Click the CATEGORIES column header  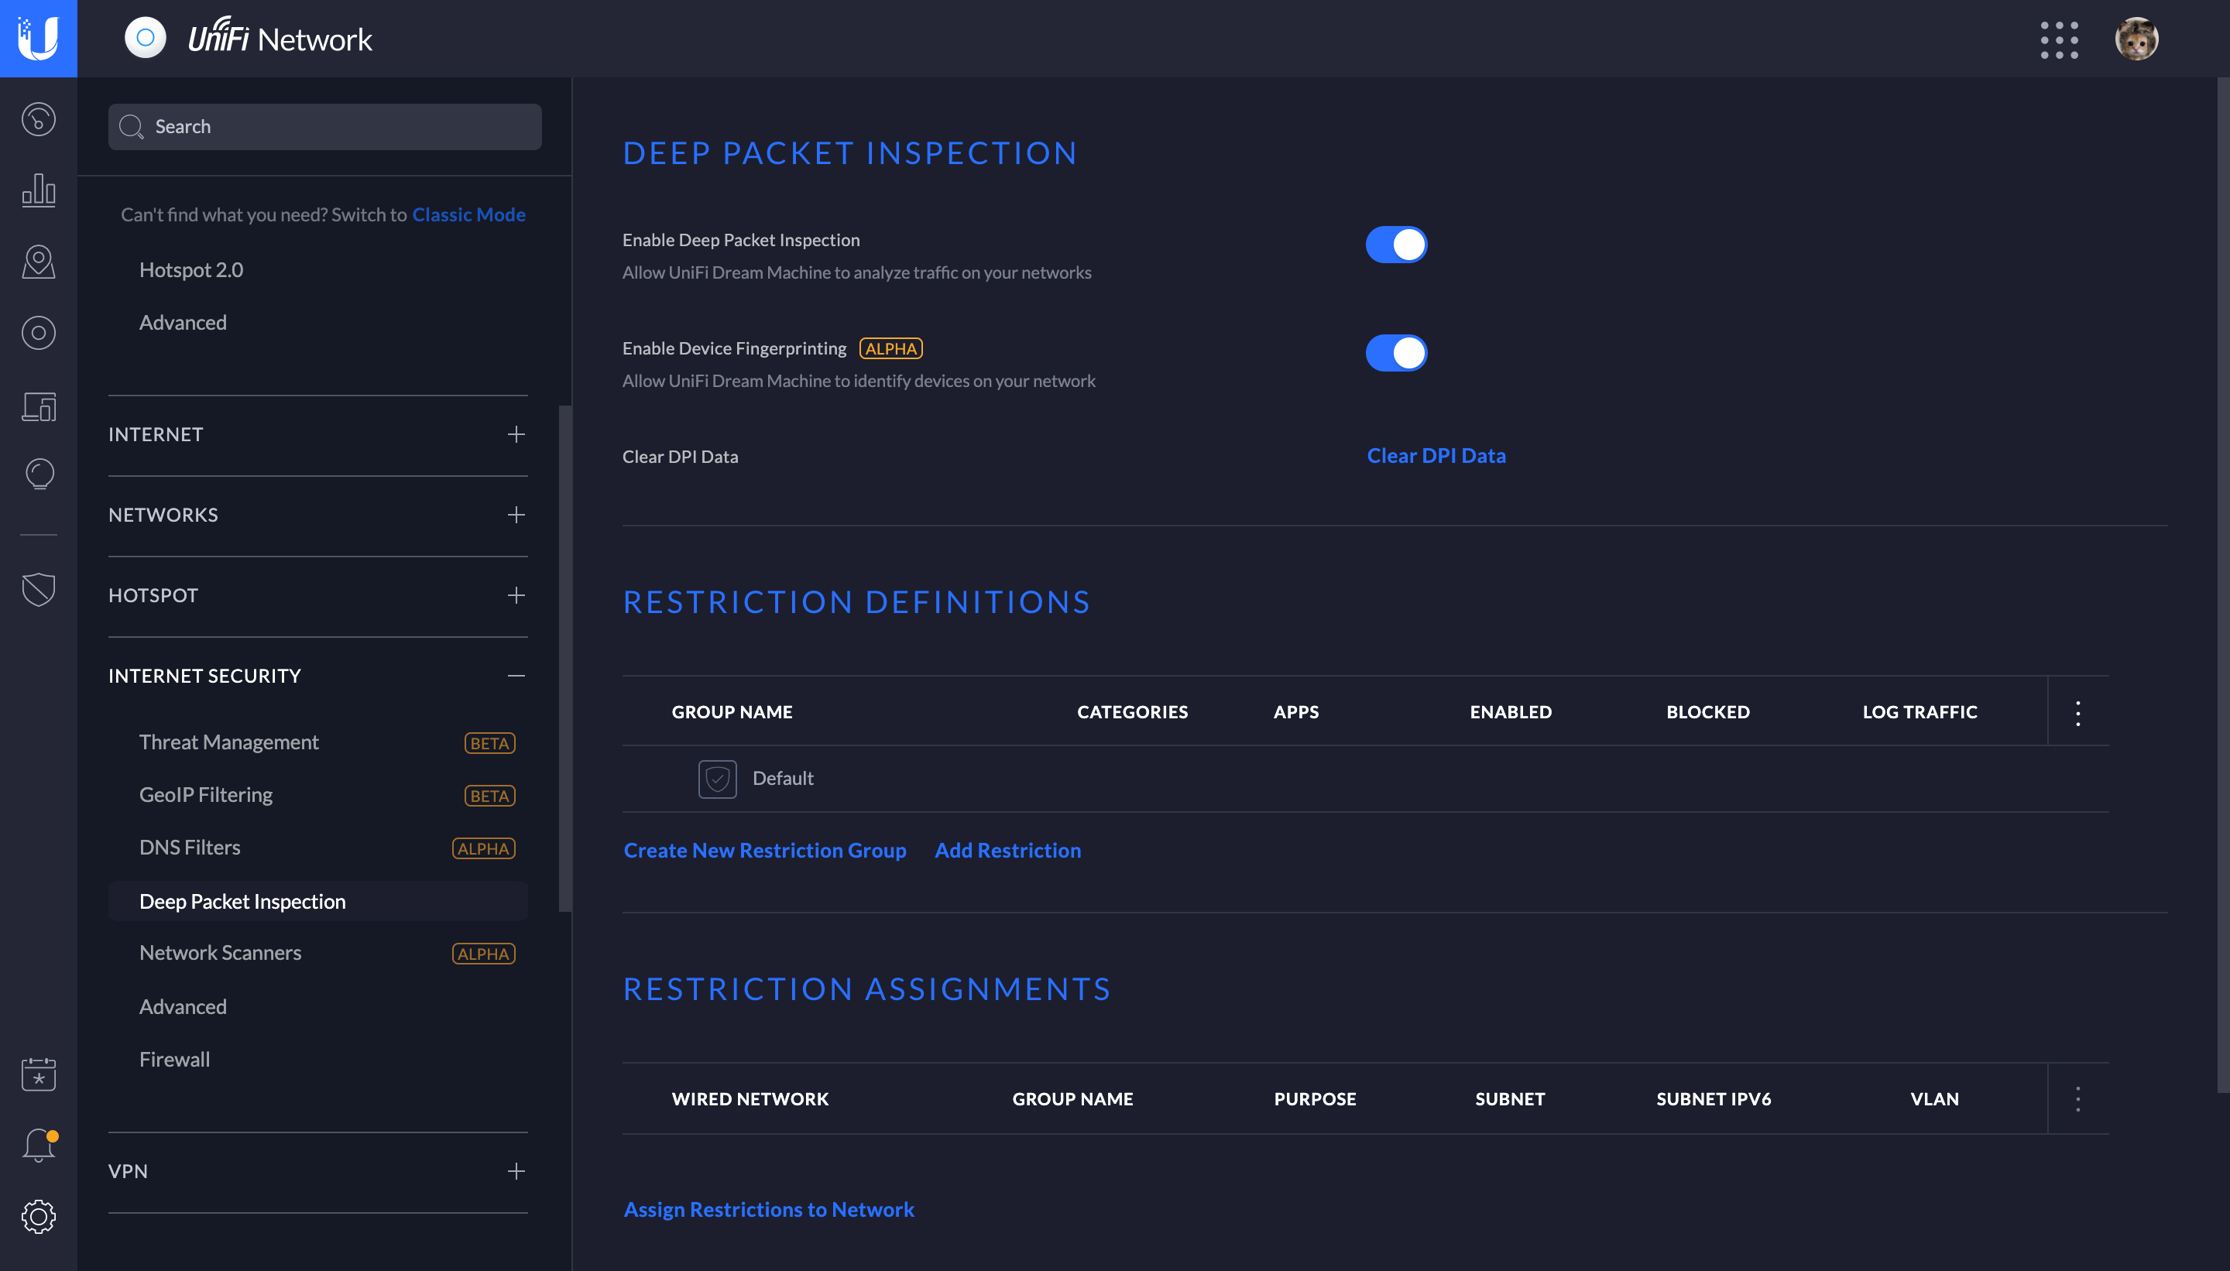pyautogui.click(x=1133, y=711)
